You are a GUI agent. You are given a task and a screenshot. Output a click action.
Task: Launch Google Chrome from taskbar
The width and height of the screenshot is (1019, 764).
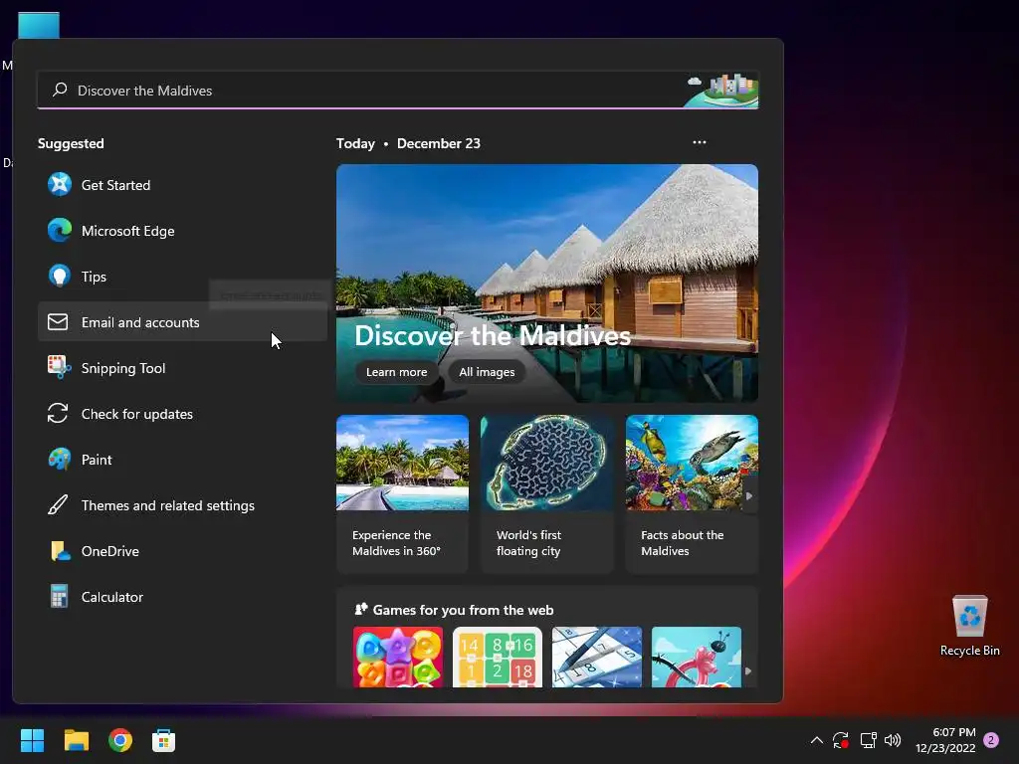(x=120, y=740)
